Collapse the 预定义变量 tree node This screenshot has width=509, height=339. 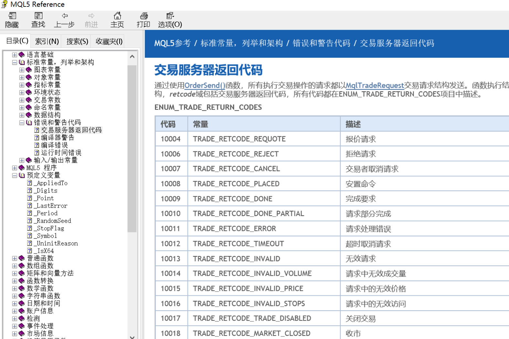point(15,175)
